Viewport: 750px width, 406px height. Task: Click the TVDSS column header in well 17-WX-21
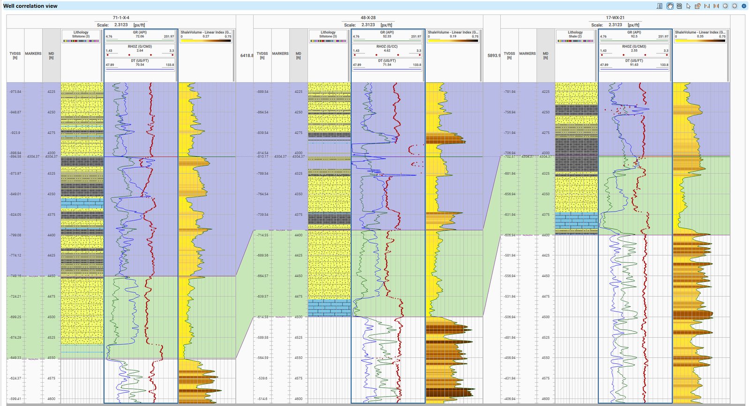pyautogui.click(x=509, y=55)
